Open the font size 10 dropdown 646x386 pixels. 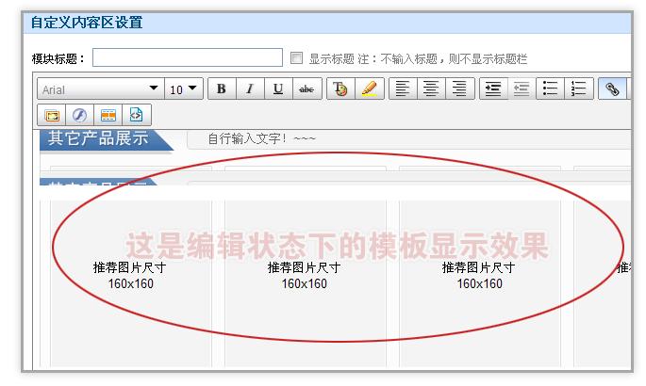[x=184, y=89]
